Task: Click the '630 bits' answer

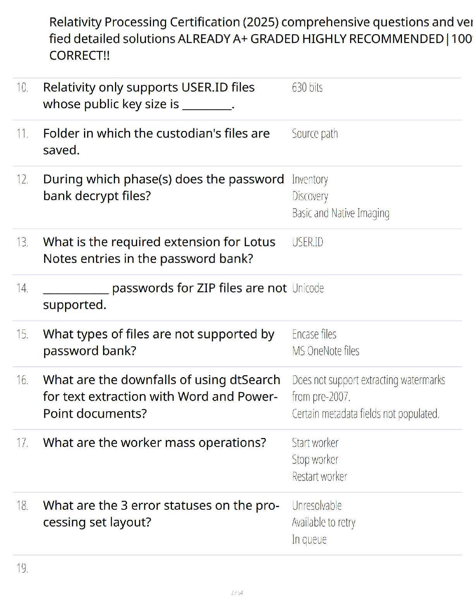Action: point(307,88)
